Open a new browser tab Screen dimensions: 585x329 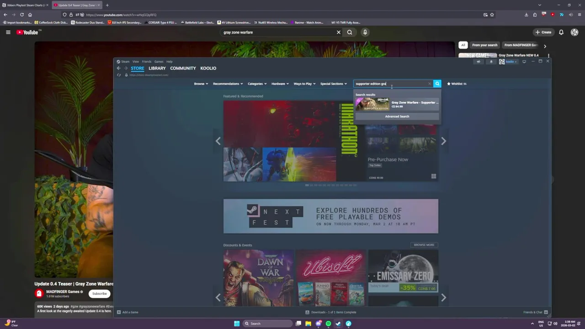[x=107, y=5]
